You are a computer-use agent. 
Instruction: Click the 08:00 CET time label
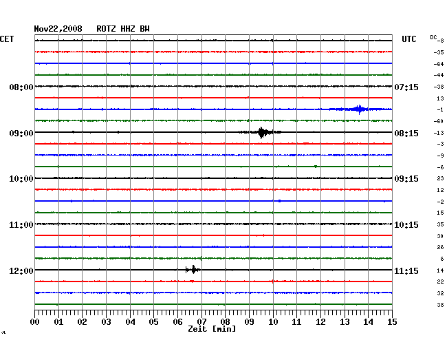[x=21, y=87]
